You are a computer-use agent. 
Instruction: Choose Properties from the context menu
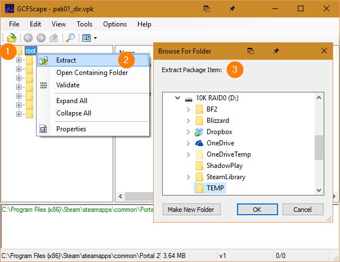[x=93, y=129]
